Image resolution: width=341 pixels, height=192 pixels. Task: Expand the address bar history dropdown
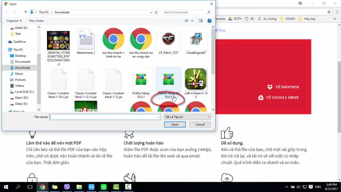(x=151, y=12)
